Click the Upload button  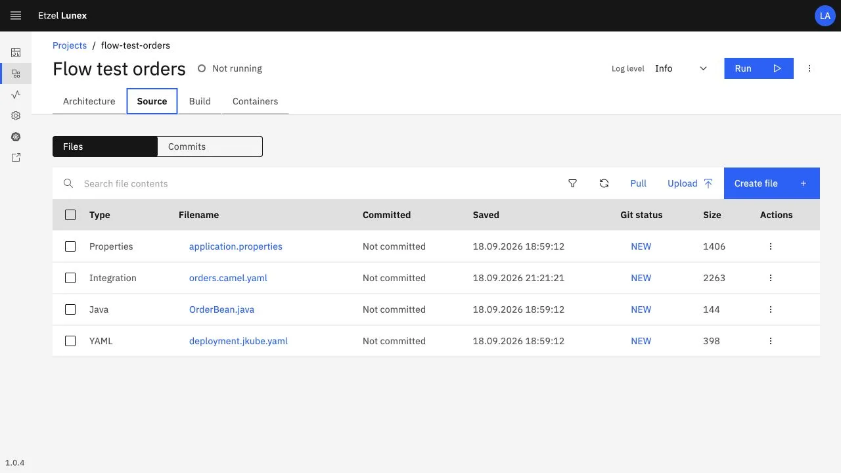[691, 183]
